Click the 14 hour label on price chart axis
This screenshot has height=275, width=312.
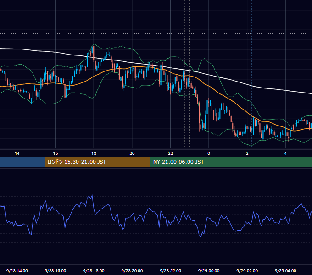[x=17, y=154]
